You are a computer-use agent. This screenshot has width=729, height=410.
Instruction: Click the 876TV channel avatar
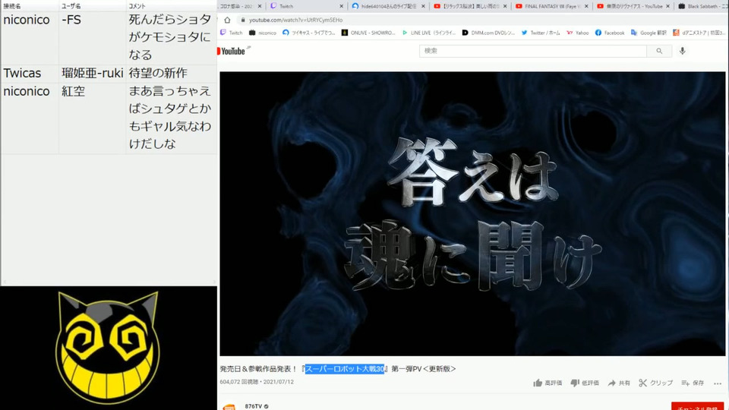229,407
